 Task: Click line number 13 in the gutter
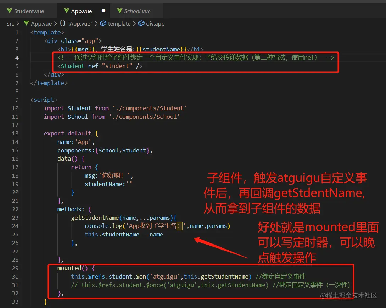pos(15,133)
